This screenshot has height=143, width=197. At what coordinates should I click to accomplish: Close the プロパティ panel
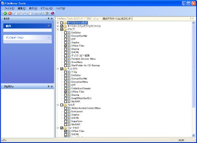(x=52, y=87)
